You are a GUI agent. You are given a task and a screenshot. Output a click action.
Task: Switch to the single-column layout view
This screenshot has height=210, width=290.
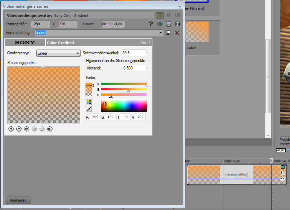pyautogui.click(x=160, y=16)
